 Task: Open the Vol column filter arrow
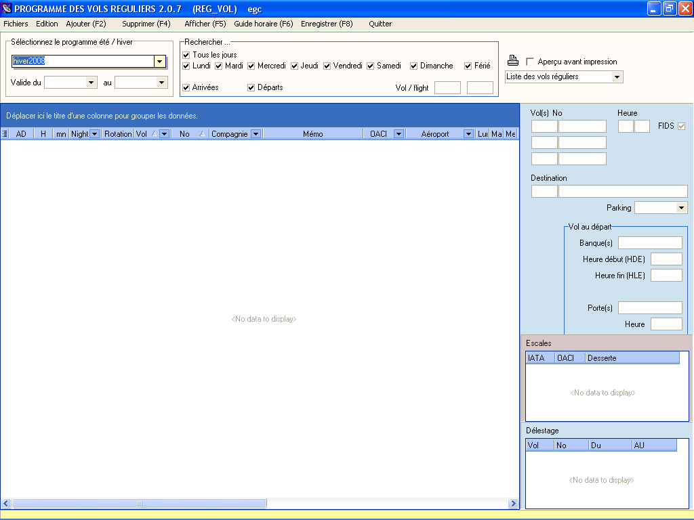pos(164,134)
